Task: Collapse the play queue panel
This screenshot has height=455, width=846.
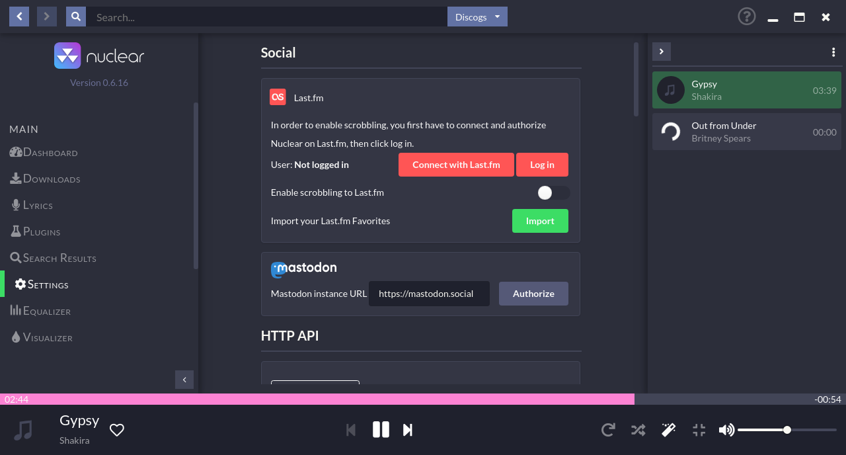Action: coord(662,52)
